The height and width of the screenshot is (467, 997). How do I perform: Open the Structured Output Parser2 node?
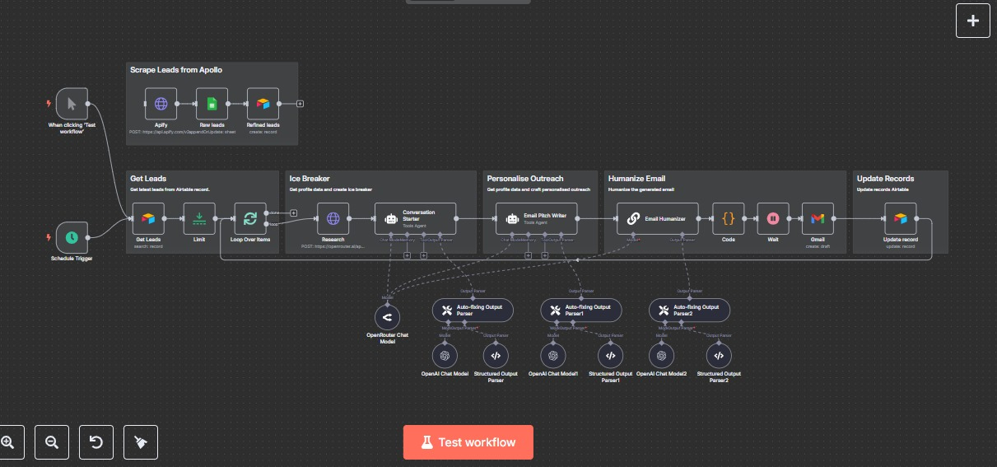tap(719, 356)
